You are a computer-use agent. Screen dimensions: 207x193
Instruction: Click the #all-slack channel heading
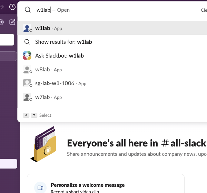click(184, 143)
